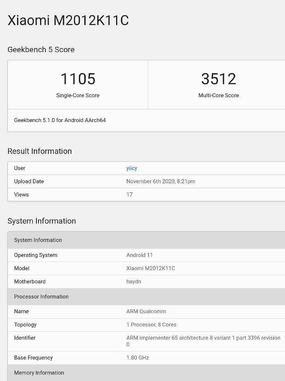Screen dimensions: 285x381
Task: Click the Topology row label
Action: pyautogui.click(x=25, y=325)
